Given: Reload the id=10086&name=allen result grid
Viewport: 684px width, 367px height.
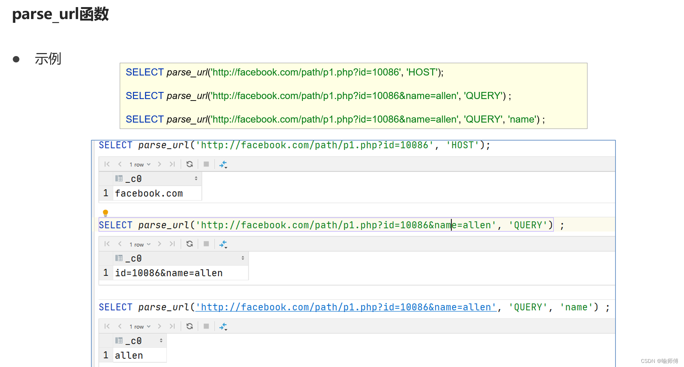Looking at the screenshot, I should pos(190,244).
